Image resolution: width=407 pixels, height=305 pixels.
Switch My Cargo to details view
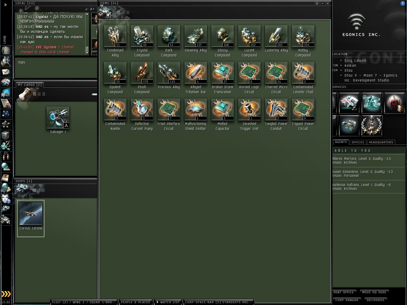(39, 94)
